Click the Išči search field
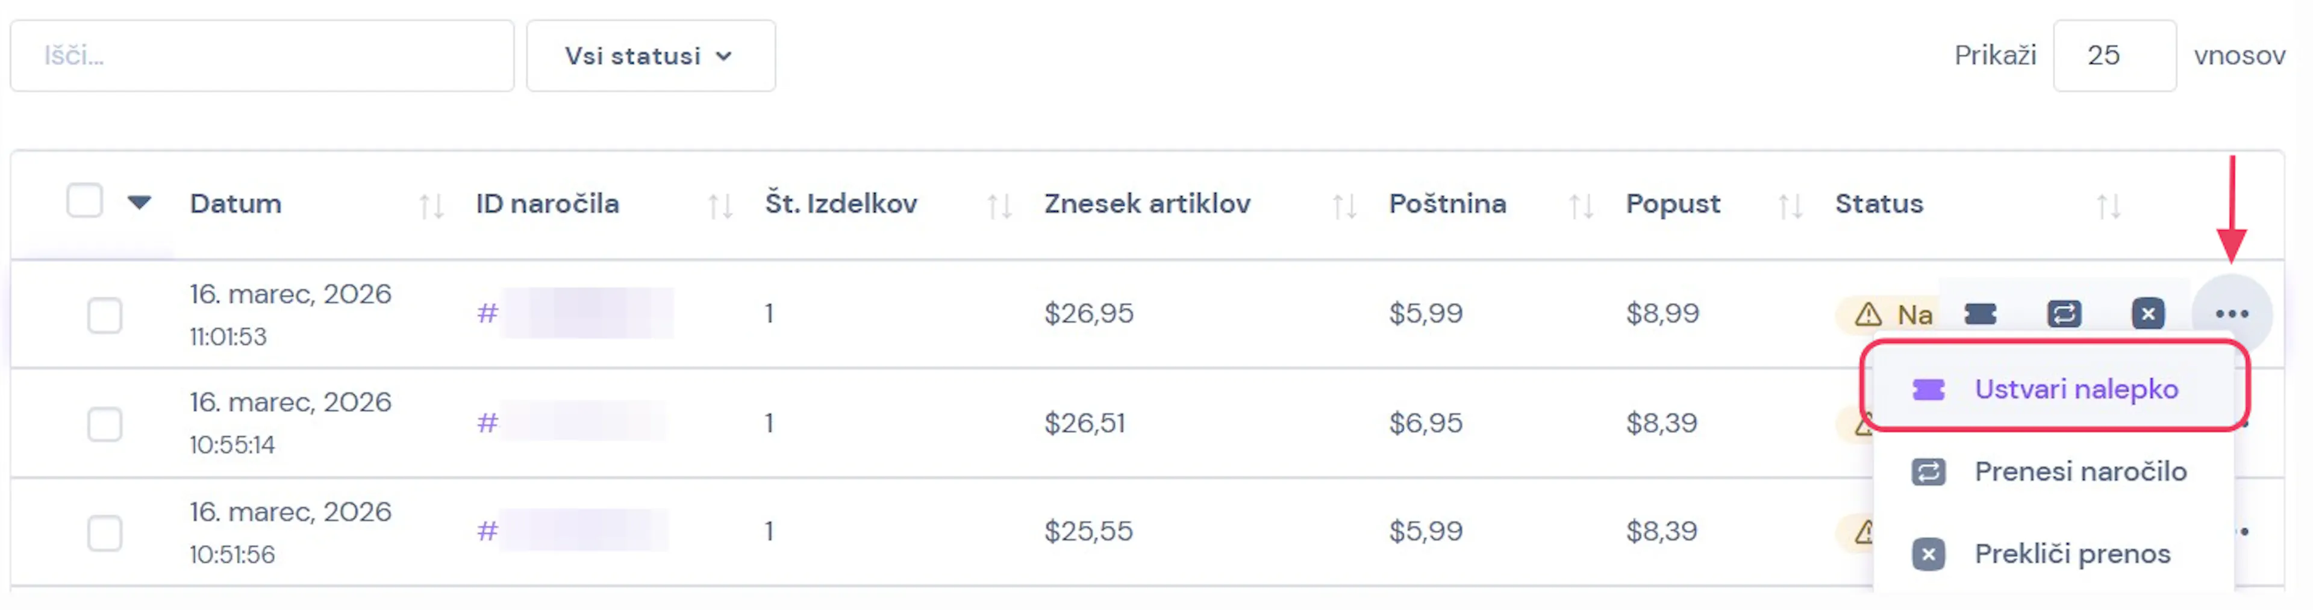Viewport: 2313px width, 610px height. (261, 55)
